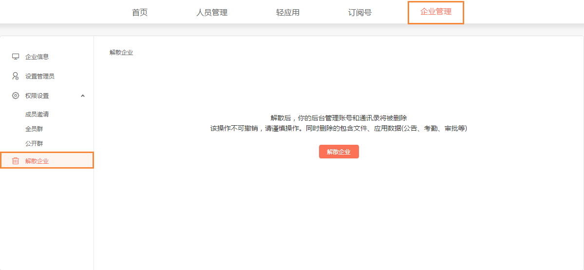Click the warning line starting with 该操作不可撤销

(x=339, y=129)
